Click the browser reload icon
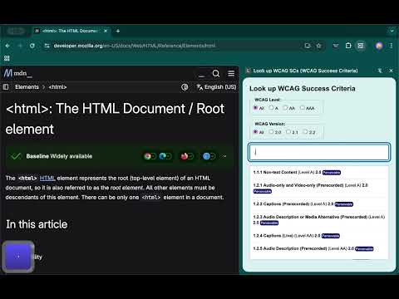399x299 pixels. 32,46
